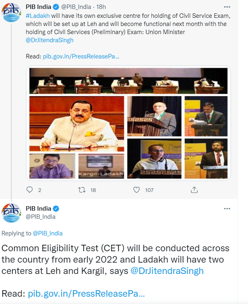The height and width of the screenshot is (304, 248).
Task: Open more options menu on first tweet
Action: tap(227, 6)
